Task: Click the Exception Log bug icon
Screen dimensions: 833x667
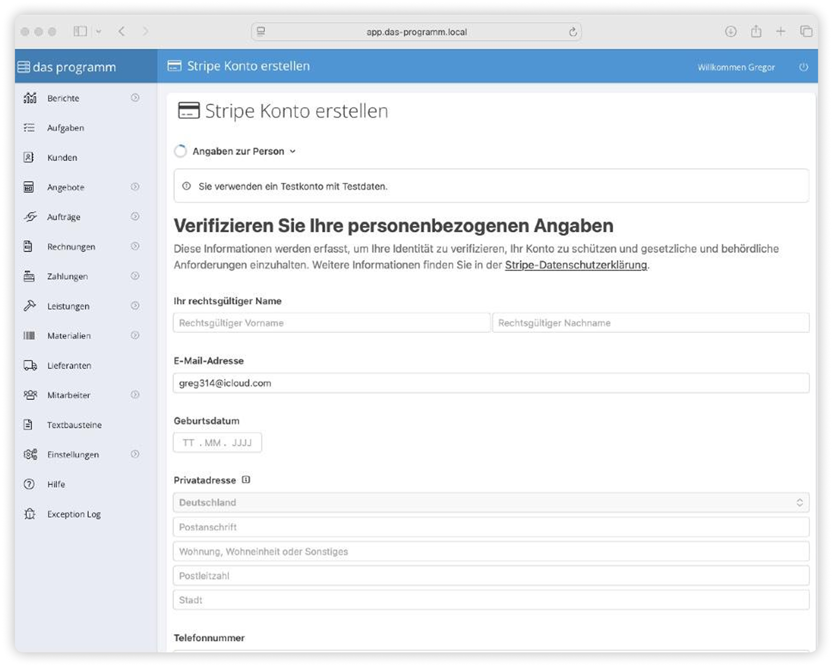Action: 29,514
